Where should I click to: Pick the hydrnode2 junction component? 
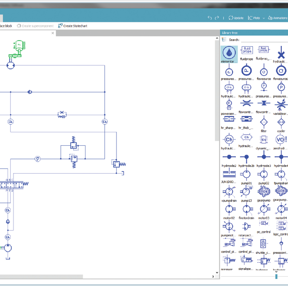click(x=229, y=157)
